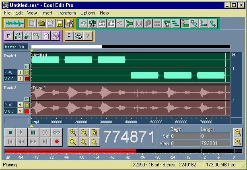This screenshot has width=247, height=170.
Task: Jump to the beginning with skip-back button
Action: [x=10, y=142]
